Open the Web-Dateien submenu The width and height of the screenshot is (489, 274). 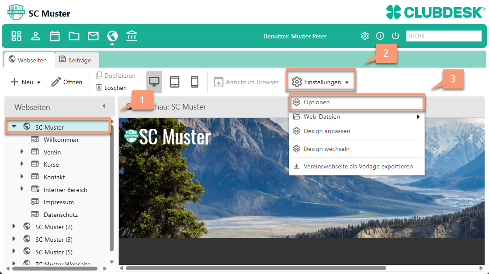tap(357, 117)
